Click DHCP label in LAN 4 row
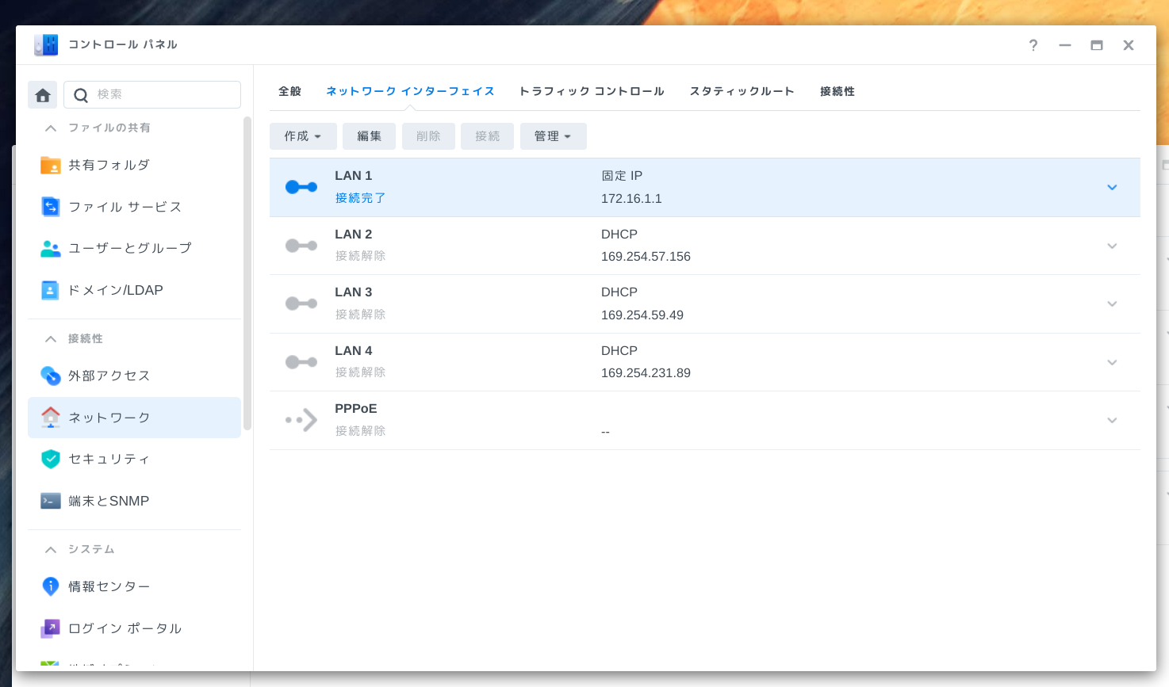This screenshot has height=687, width=1169. [619, 351]
